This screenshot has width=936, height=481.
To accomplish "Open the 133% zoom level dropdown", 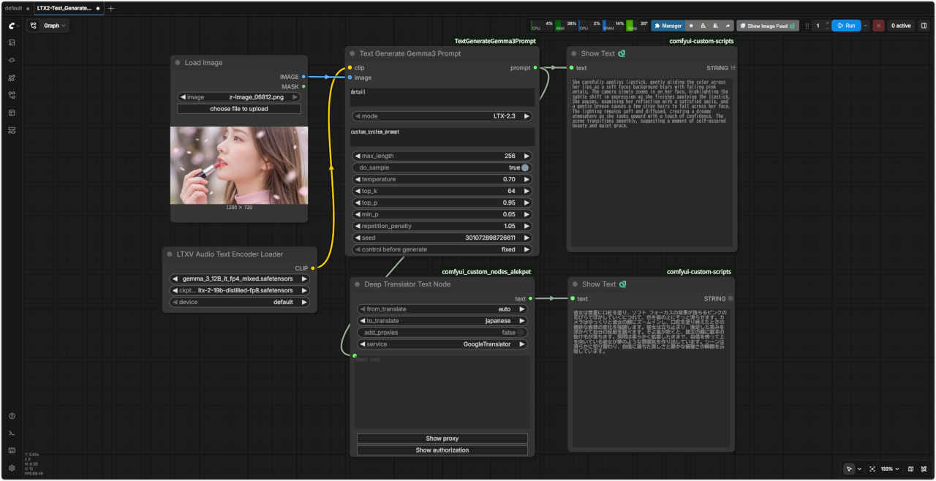I will click(x=891, y=469).
